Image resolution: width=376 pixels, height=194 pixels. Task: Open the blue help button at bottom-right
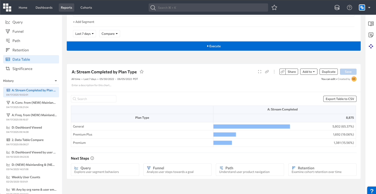[x=372, y=190]
